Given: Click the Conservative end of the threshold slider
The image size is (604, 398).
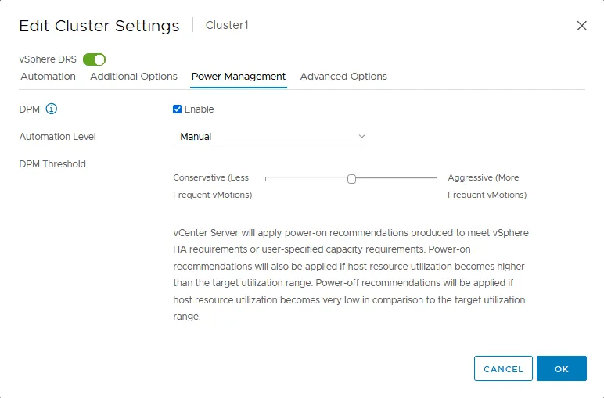Looking at the screenshot, I should (268, 179).
